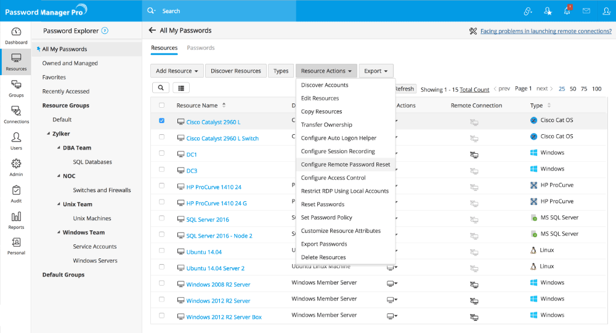Viewport: 616px width, 333px height.
Task: Click back arrow beside All My Passwords
Action: coord(152,30)
